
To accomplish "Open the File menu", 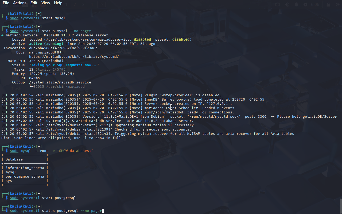I will (x=6, y=3).
